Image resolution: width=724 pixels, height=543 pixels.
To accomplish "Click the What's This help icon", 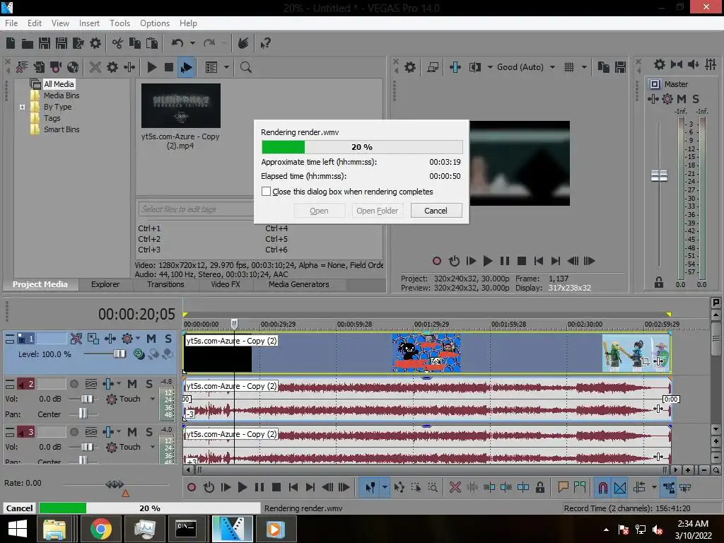I will (265, 43).
